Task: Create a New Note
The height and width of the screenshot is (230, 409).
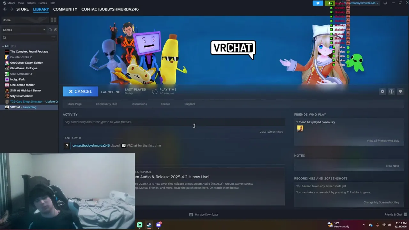Action: [392, 166]
